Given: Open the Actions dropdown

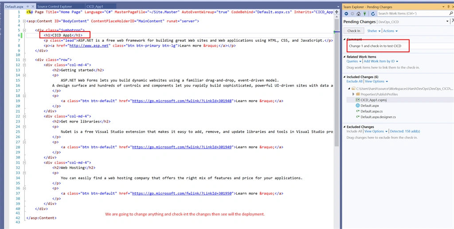Looking at the screenshot, I should coord(390,31).
